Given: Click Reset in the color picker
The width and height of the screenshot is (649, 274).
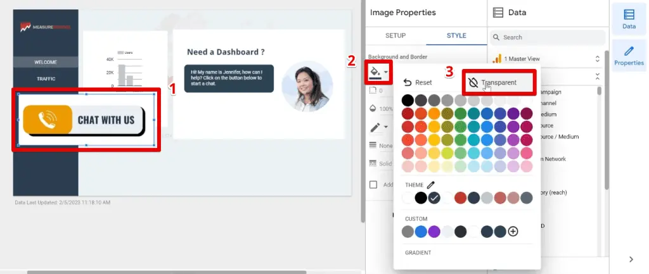Looking at the screenshot, I should pyautogui.click(x=418, y=82).
